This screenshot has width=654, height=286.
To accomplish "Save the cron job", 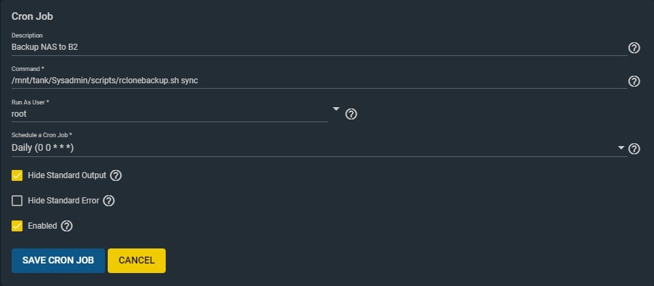I will point(58,261).
